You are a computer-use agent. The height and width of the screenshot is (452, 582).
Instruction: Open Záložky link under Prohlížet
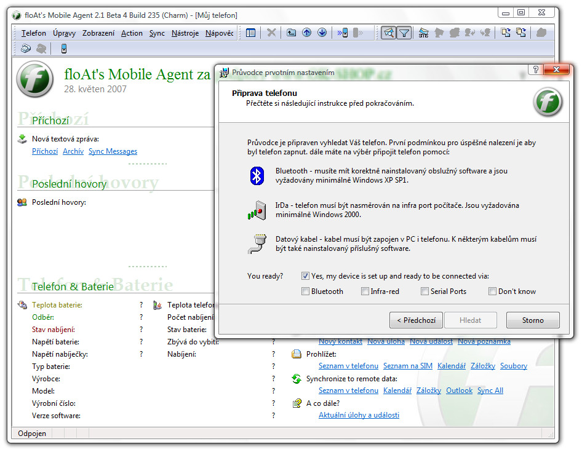pos(483,366)
